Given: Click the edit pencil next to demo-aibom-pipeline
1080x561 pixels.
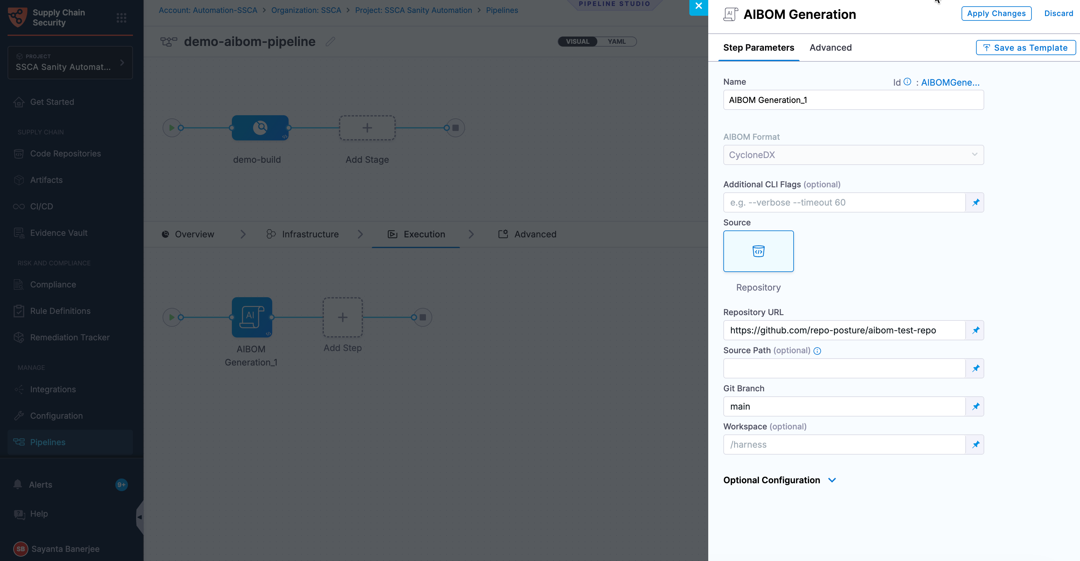Looking at the screenshot, I should click(x=330, y=42).
